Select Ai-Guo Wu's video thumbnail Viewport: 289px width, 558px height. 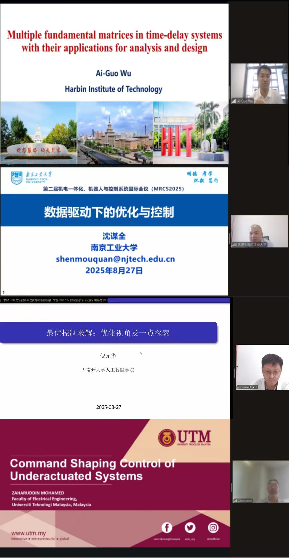coord(259,84)
